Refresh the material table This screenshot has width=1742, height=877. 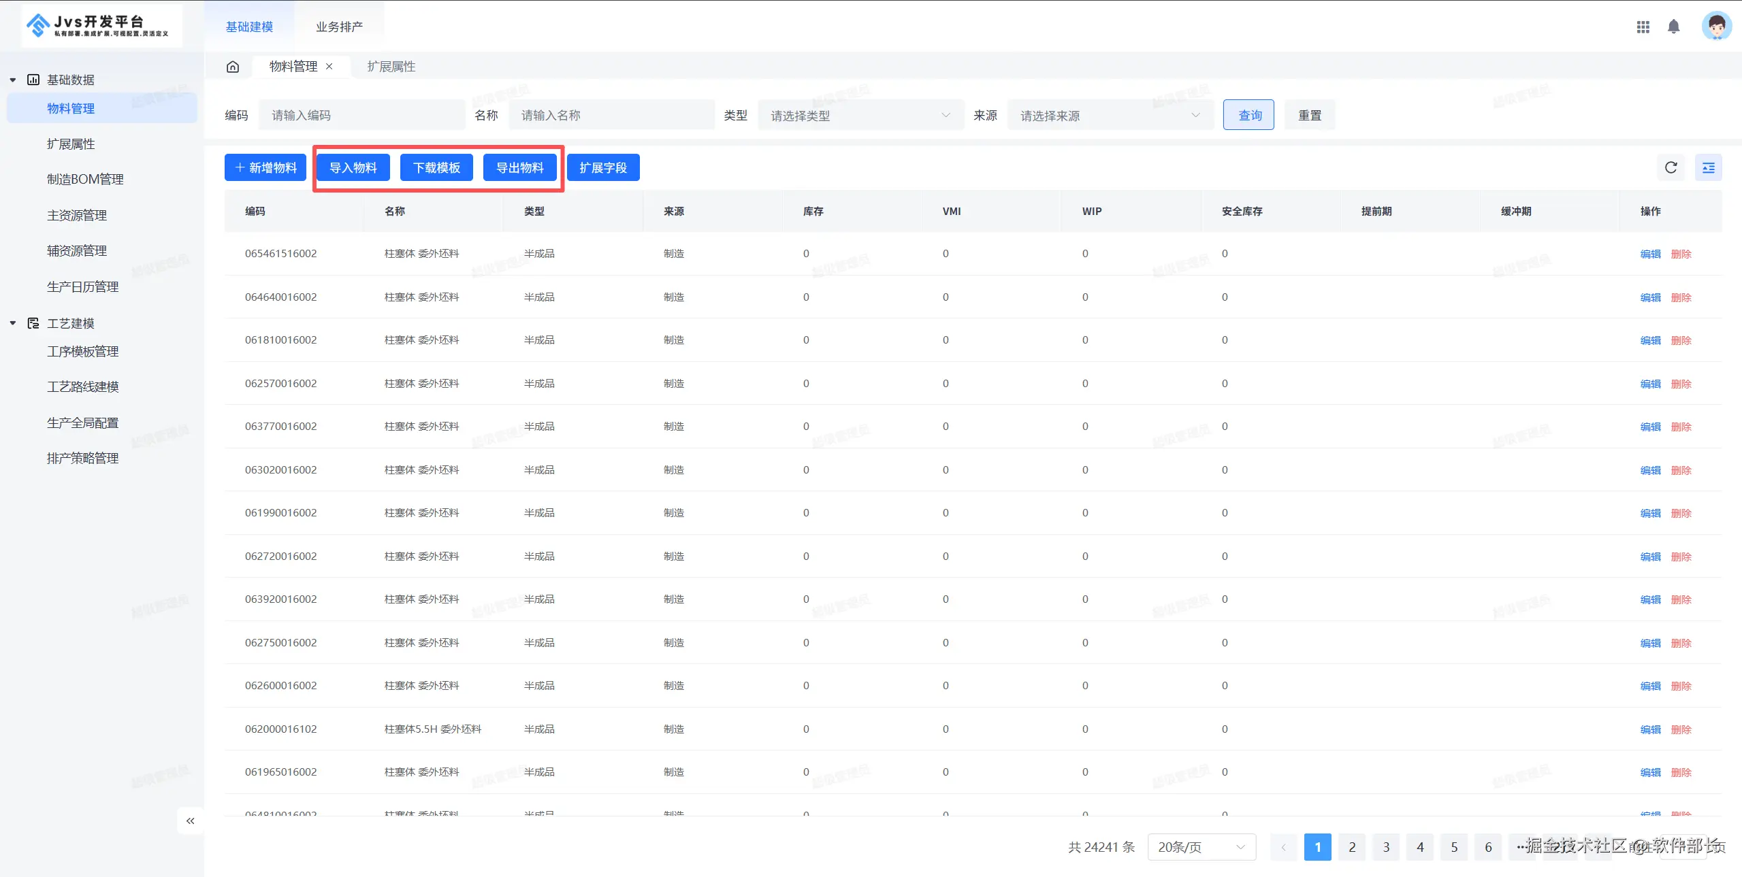click(x=1671, y=167)
